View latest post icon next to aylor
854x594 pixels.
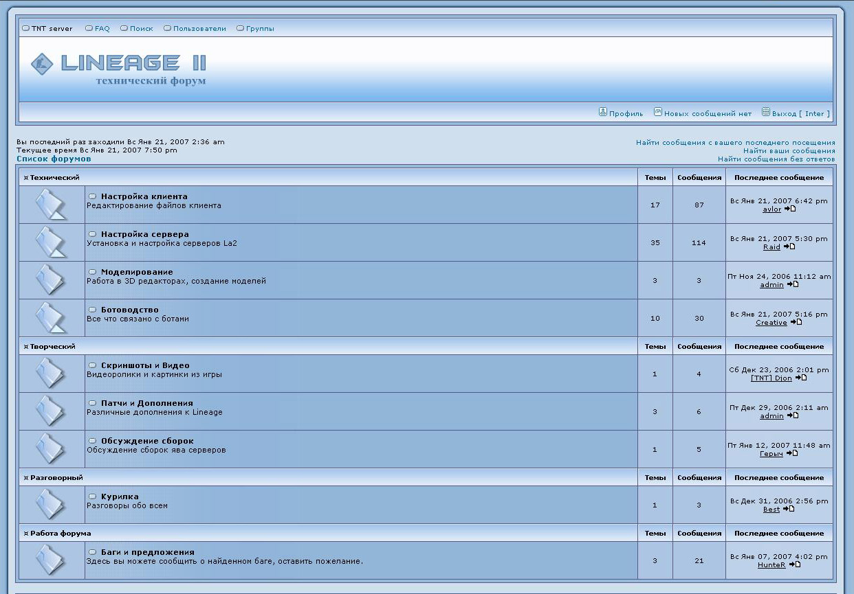click(x=790, y=209)
